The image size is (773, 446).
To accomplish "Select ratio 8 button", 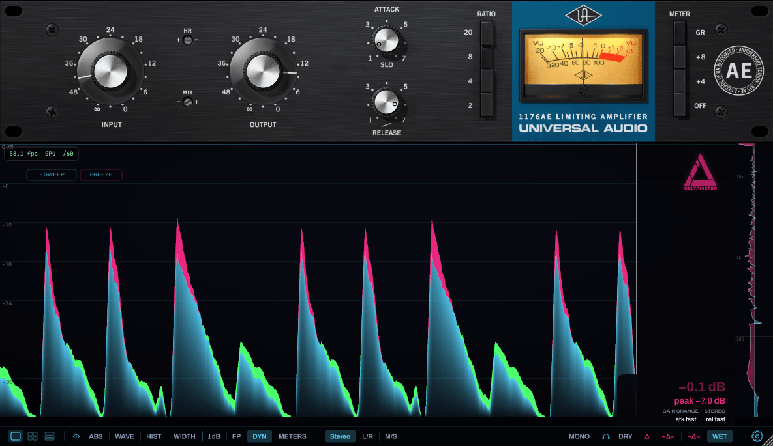I will click(487, 57).
